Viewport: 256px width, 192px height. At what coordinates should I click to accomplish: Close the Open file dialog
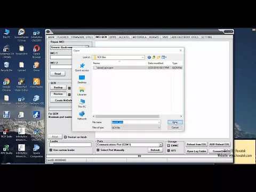pos(181,51)
